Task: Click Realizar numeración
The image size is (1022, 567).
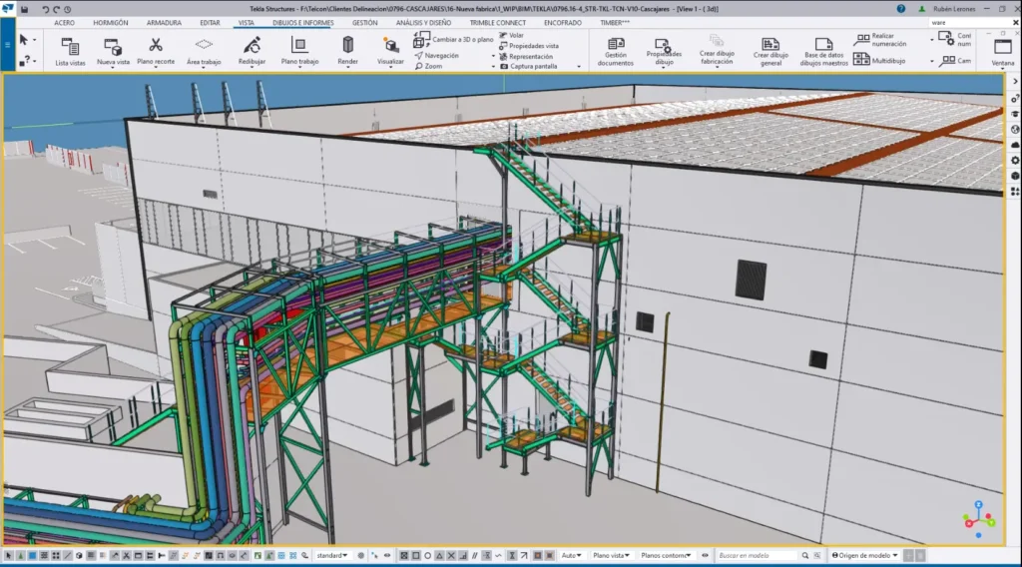Action: (x=880, y=40)
